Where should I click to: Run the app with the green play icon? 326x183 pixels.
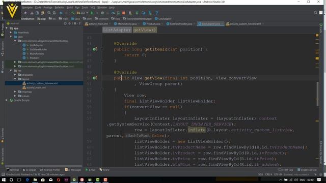click(92, 13)
